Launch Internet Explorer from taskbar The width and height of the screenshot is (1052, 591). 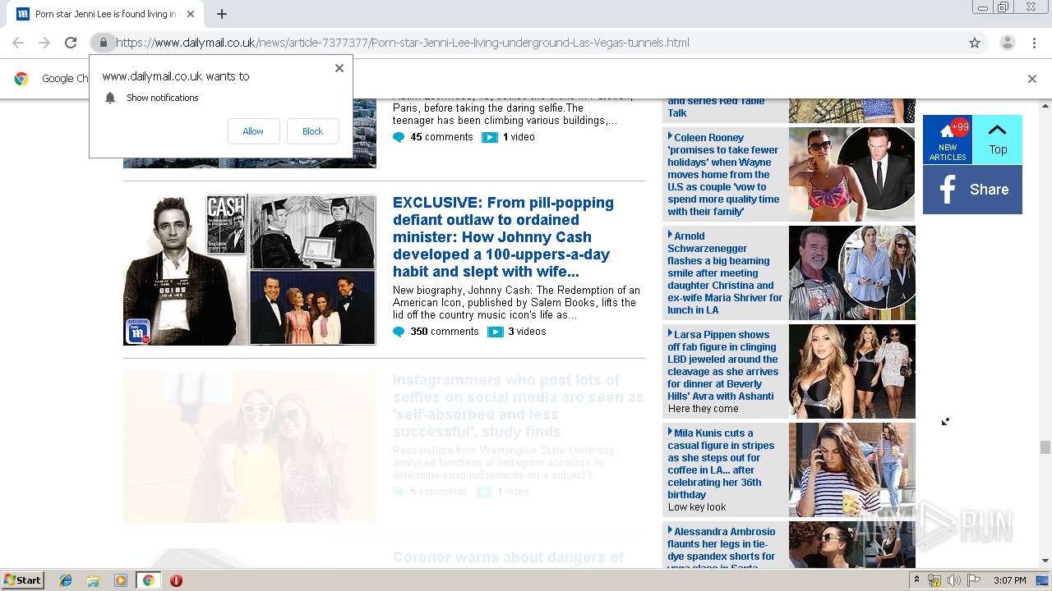coord(66,580)
